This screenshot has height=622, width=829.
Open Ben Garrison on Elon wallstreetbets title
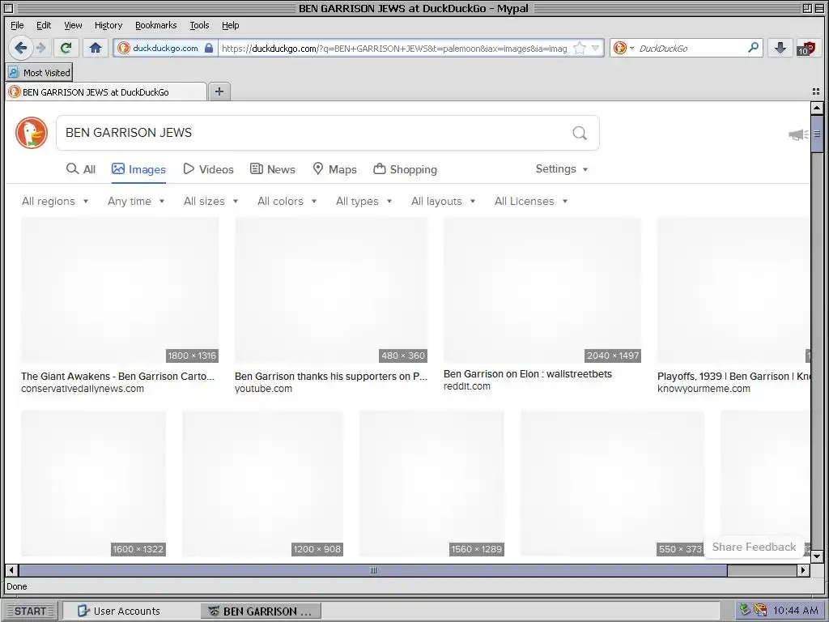(x=528, y=374)
